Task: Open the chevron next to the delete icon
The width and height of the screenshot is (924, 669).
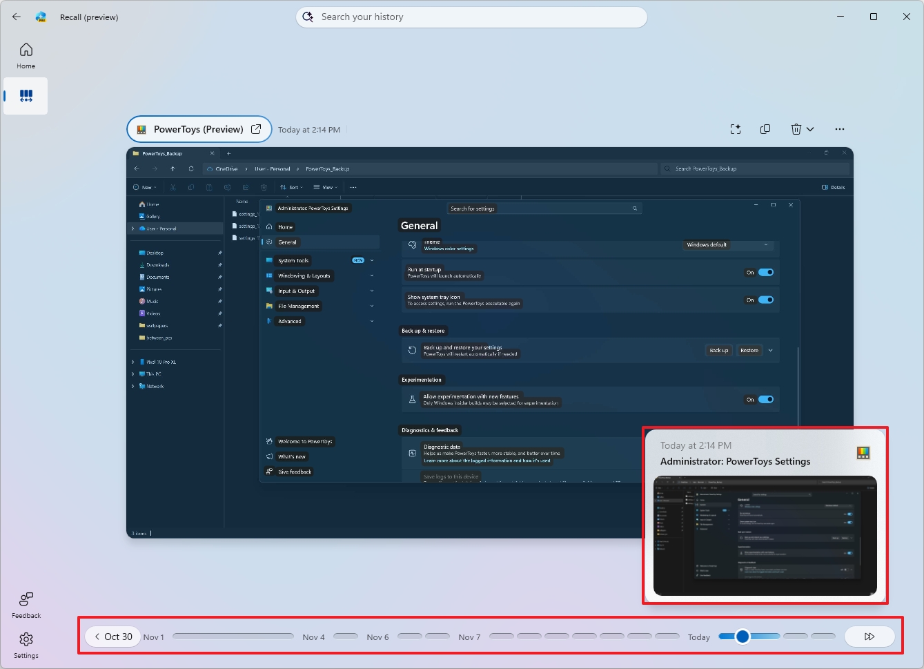Action: point(810,129)
